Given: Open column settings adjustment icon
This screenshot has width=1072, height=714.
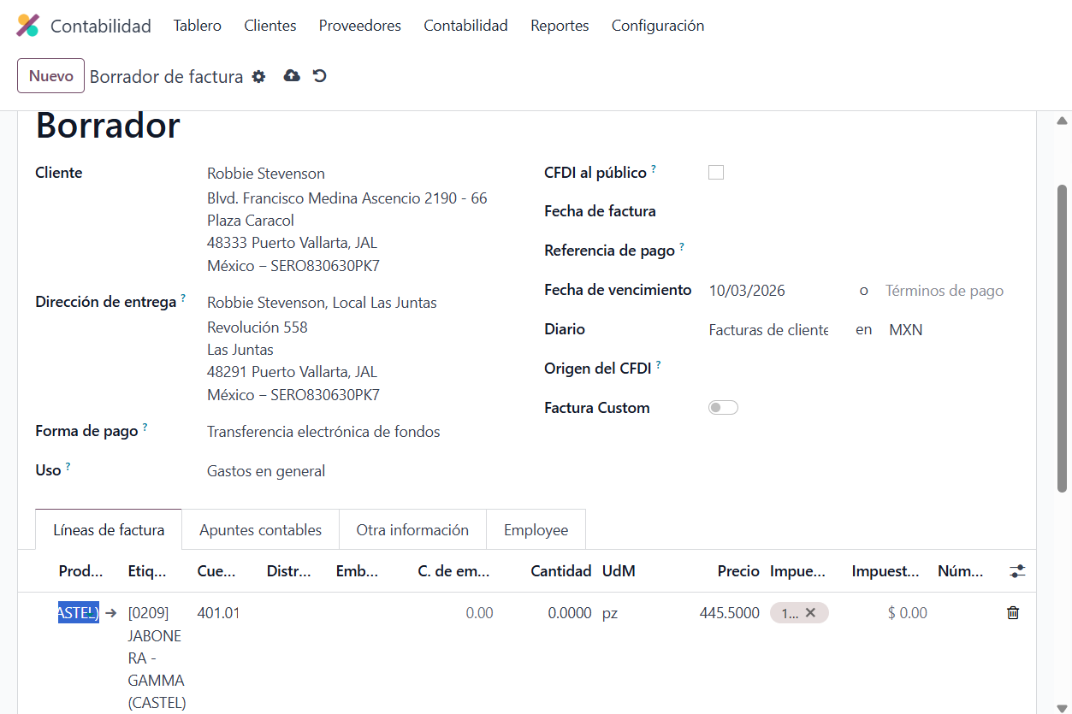Looking at the screenshot, I should (1017, 571).
